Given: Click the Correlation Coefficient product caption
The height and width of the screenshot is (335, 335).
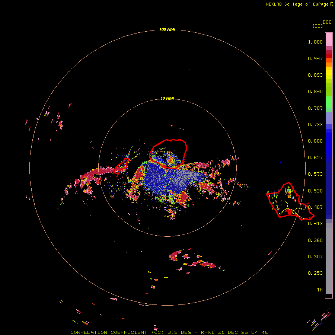Looking at the screenshot, I should point(169,332).
